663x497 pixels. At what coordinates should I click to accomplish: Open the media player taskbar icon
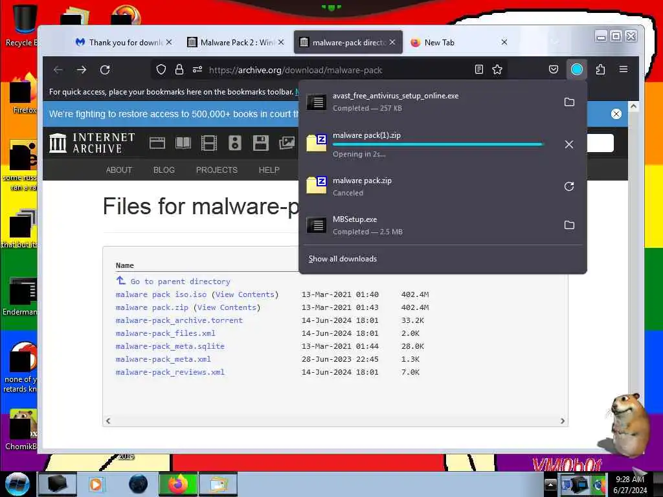[96, 484]
